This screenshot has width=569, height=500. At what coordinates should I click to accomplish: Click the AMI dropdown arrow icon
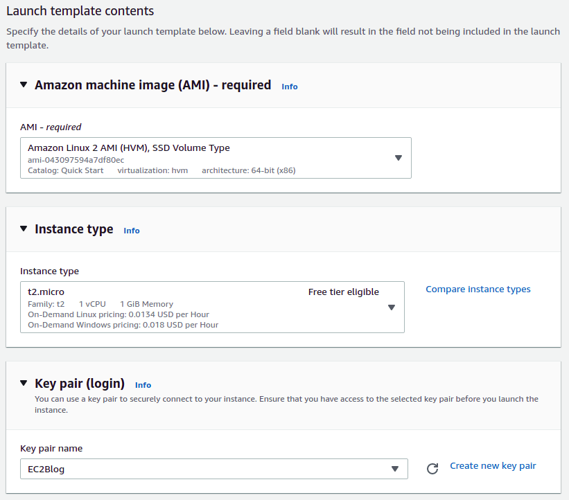[x=399, y=158]
